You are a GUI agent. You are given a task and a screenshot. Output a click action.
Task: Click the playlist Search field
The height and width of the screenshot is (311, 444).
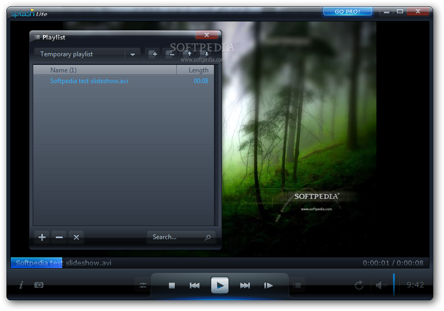[x=181, y=237]
